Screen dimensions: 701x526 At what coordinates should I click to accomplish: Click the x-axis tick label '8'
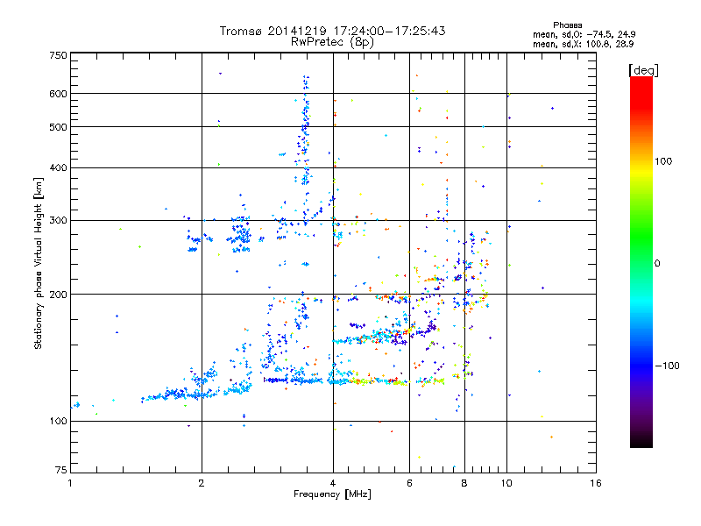[x=464, y=483]
